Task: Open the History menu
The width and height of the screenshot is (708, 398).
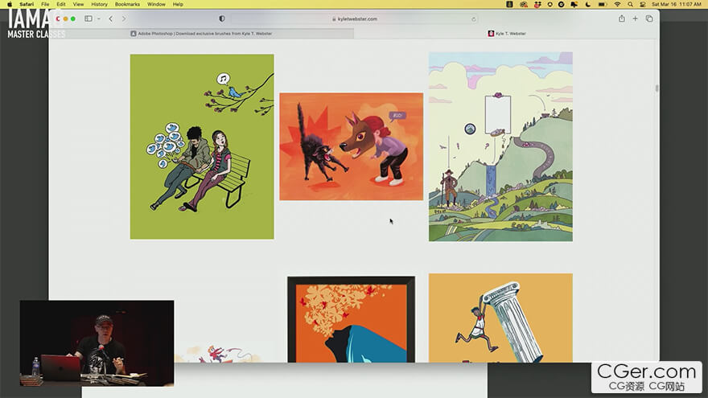Action: point(99,4)
